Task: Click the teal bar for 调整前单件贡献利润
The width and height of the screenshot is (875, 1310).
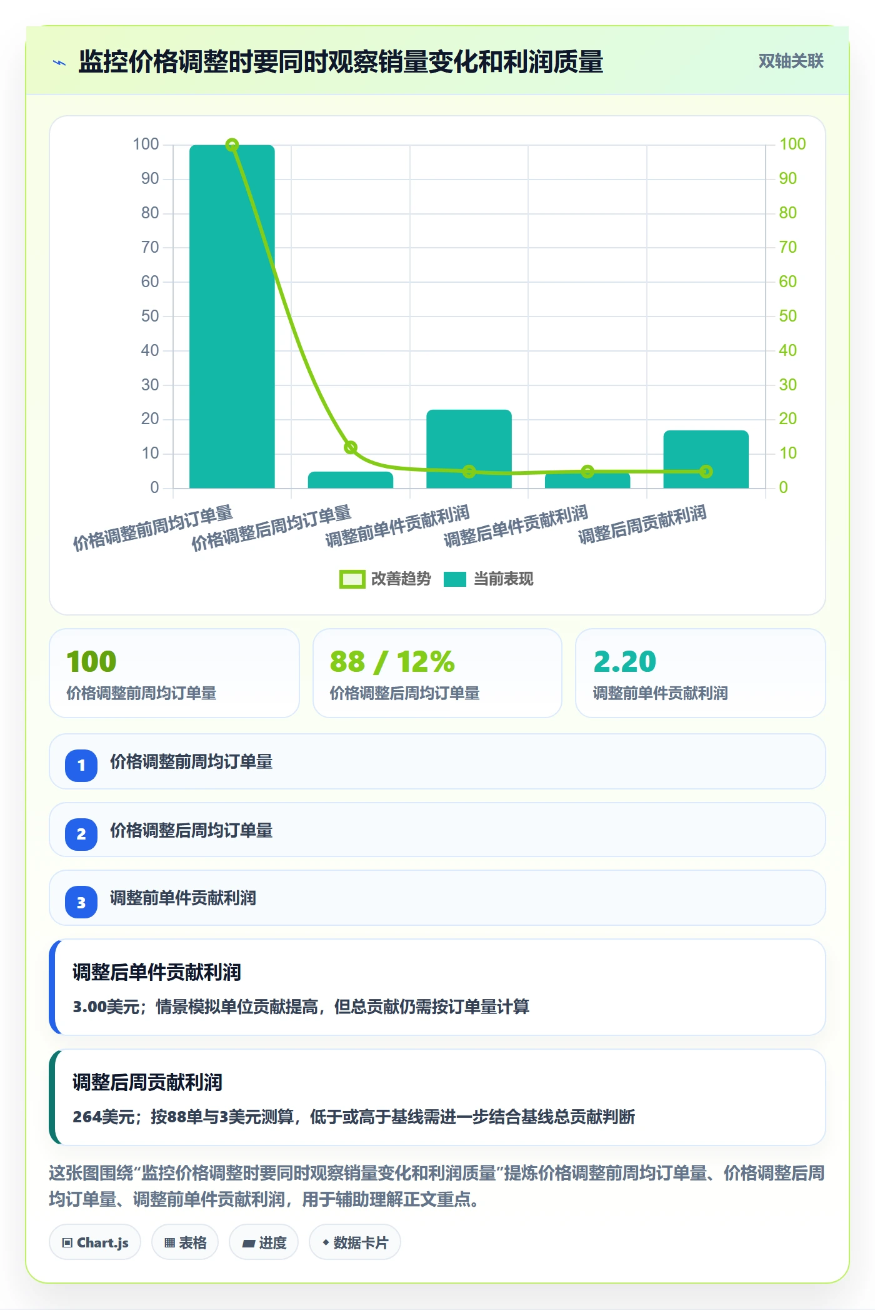Action: click(469, 449)
